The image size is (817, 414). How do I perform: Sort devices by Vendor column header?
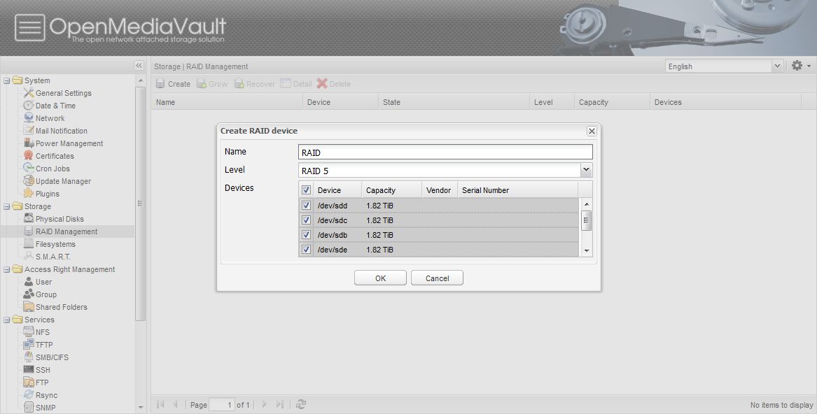tap(440, 190)
